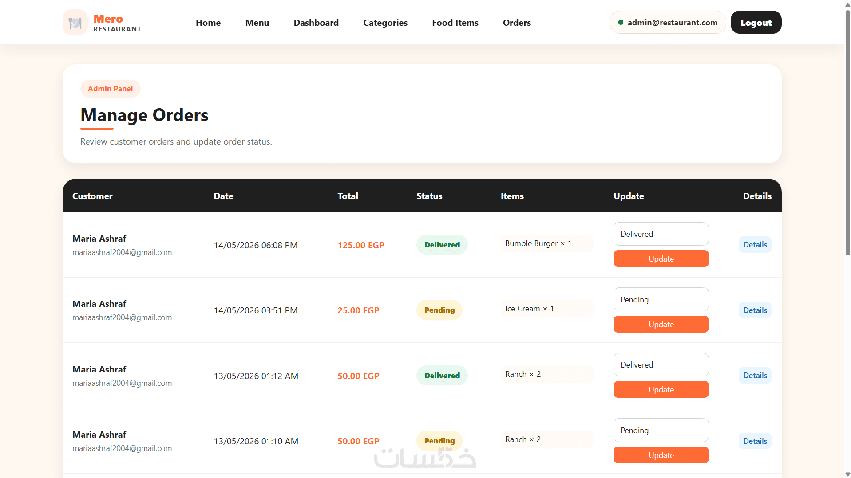This screenshot has height=478, width=851.
Task: Click the date 13/05/2026 01:10 AM
Action: (x=256, y=441)
